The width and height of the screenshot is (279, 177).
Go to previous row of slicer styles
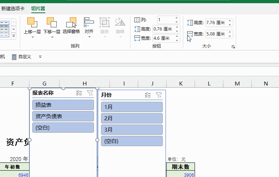point(14,22)
